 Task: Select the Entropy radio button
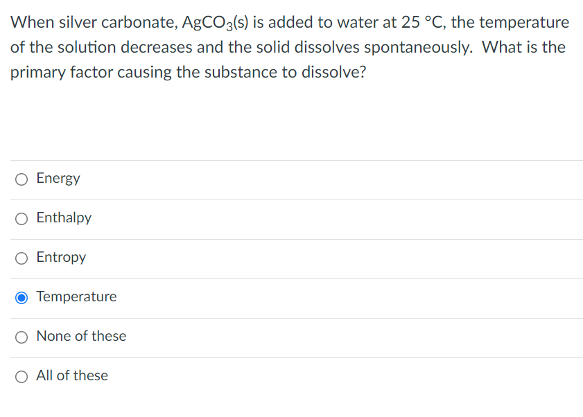21,258
